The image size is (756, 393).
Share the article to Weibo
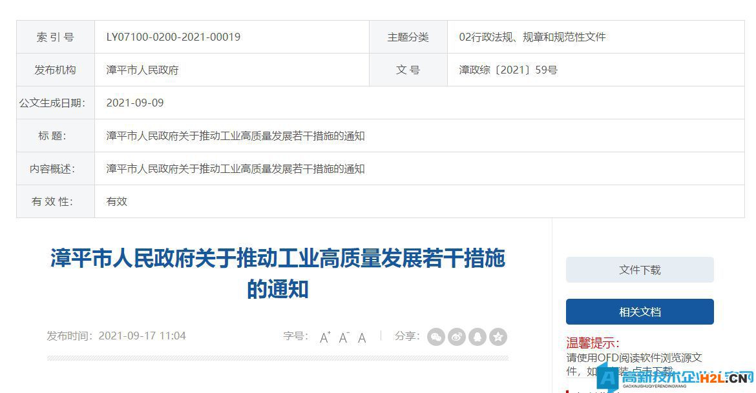coord(457,336)
